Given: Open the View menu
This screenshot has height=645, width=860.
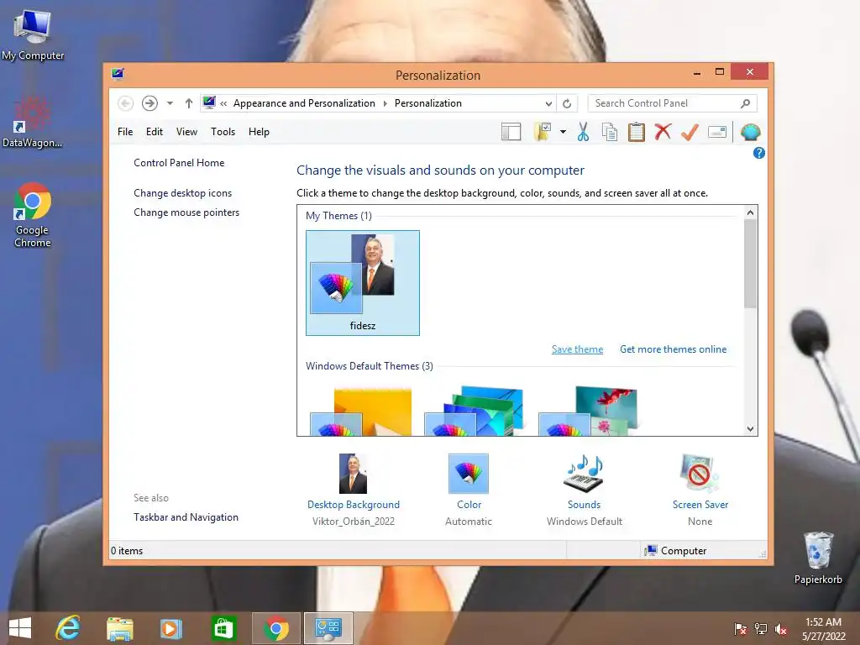Looking at the screenshot, I should [x=186, y=132].
